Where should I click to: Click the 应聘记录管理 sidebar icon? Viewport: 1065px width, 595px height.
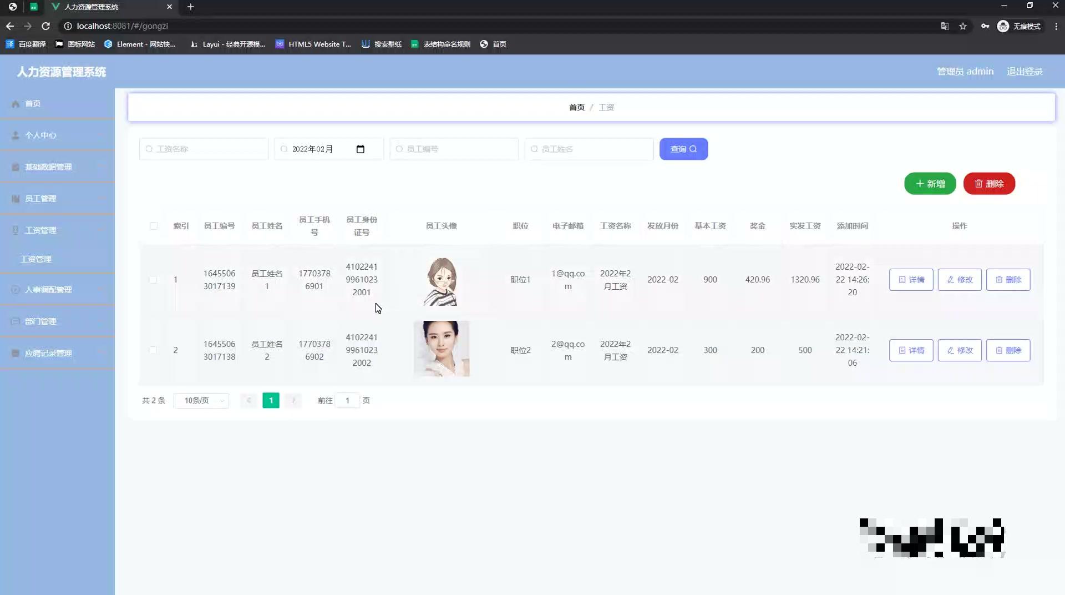point(15,353)
